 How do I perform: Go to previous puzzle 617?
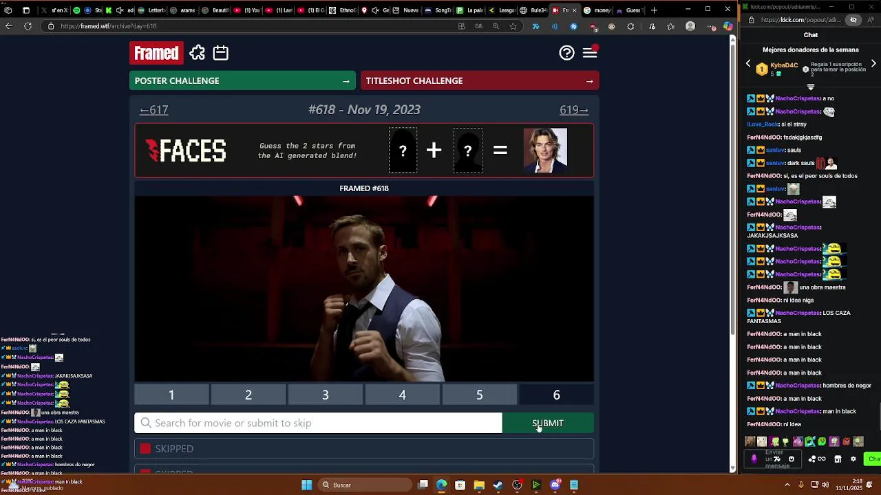click(154, 110)
